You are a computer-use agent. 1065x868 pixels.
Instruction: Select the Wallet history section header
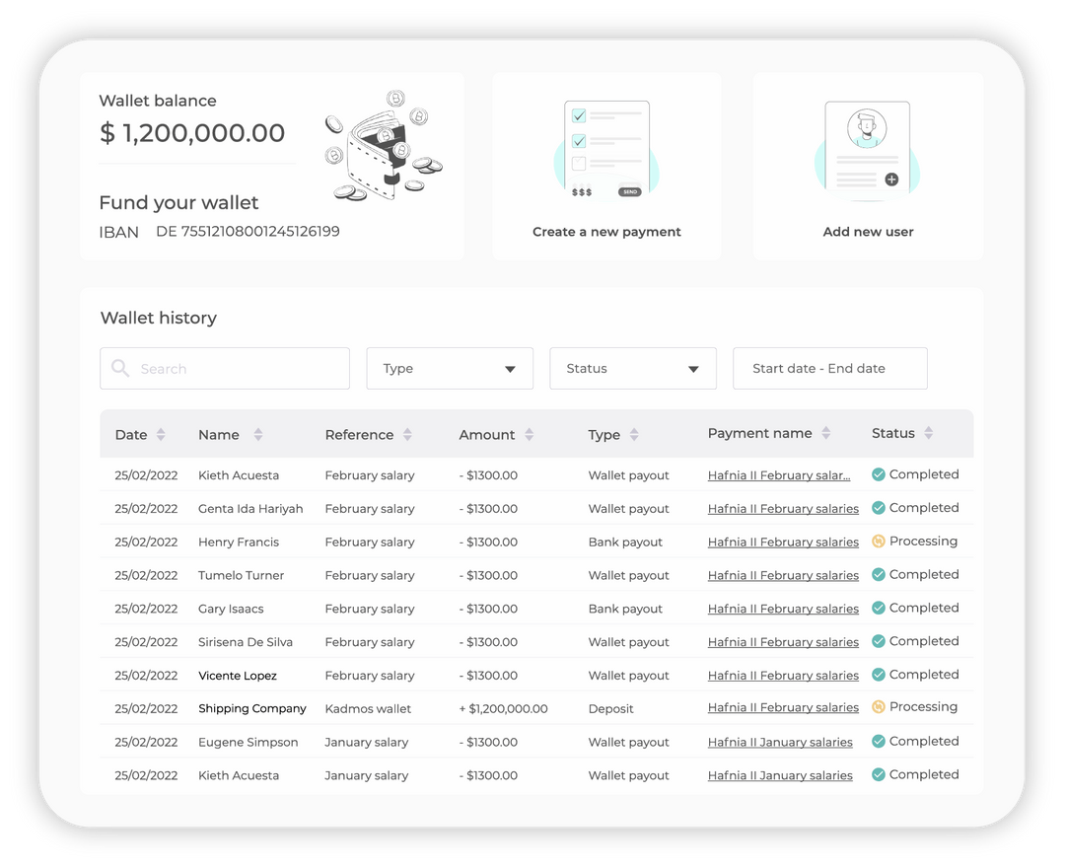(159, 318)
